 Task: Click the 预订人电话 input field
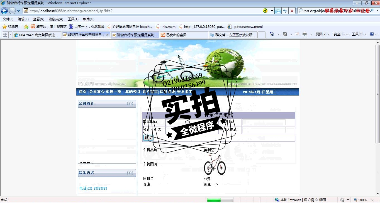click(x=264, y=130)
